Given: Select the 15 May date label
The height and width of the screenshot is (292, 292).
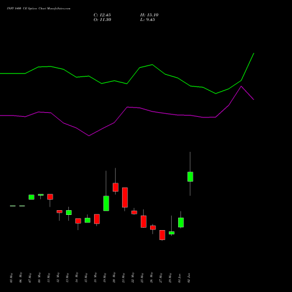Looking at the screenshot, I should tap(86, 277).
